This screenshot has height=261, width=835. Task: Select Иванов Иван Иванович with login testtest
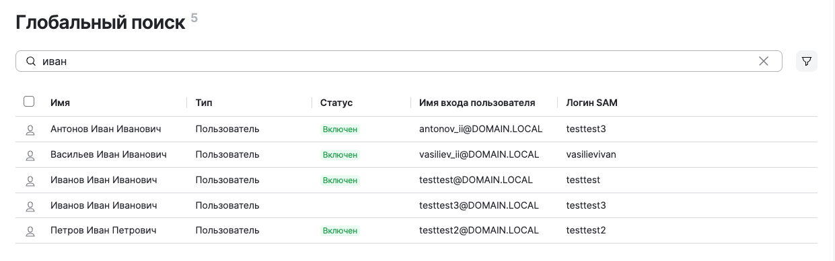(x=104, y=180)
